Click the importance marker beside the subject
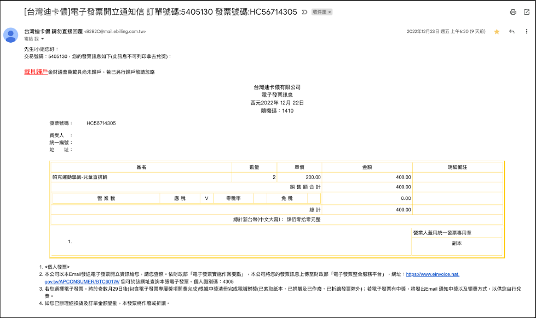Screen dimensions: 536x318 coord(304,12)
